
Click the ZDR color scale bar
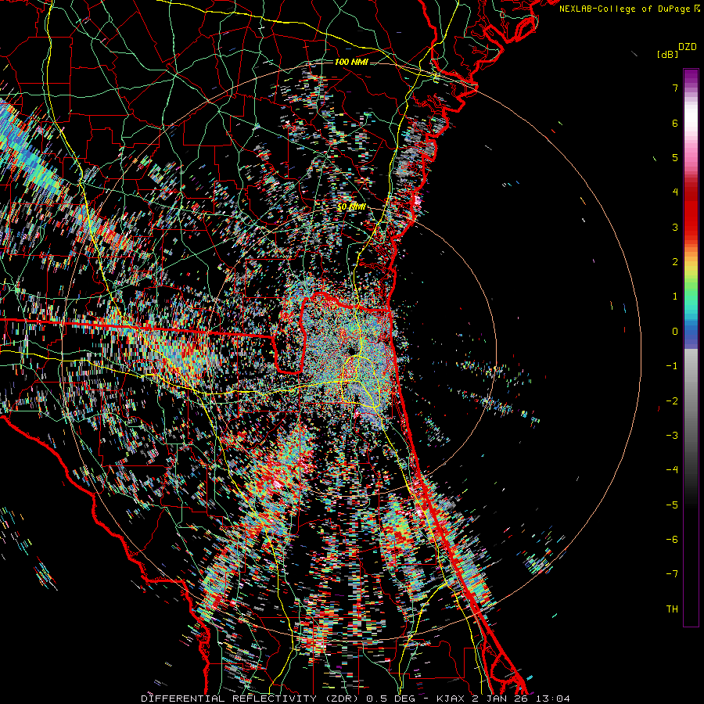point(691,347)
